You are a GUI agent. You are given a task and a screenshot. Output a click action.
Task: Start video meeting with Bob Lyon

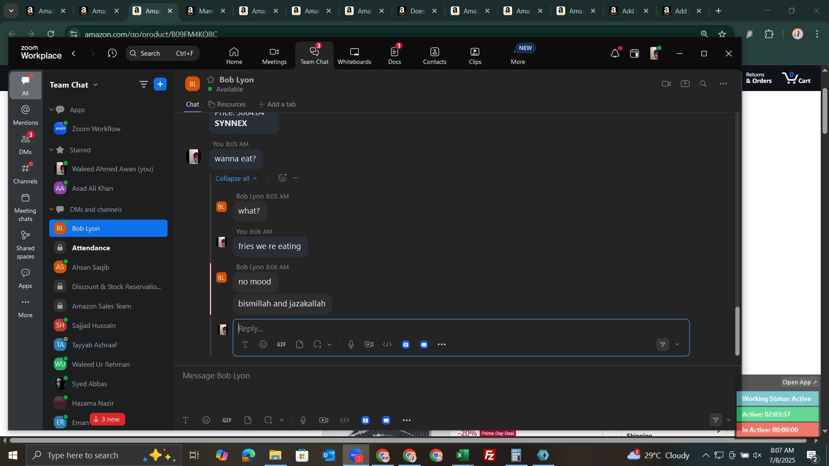coord(666,84)
